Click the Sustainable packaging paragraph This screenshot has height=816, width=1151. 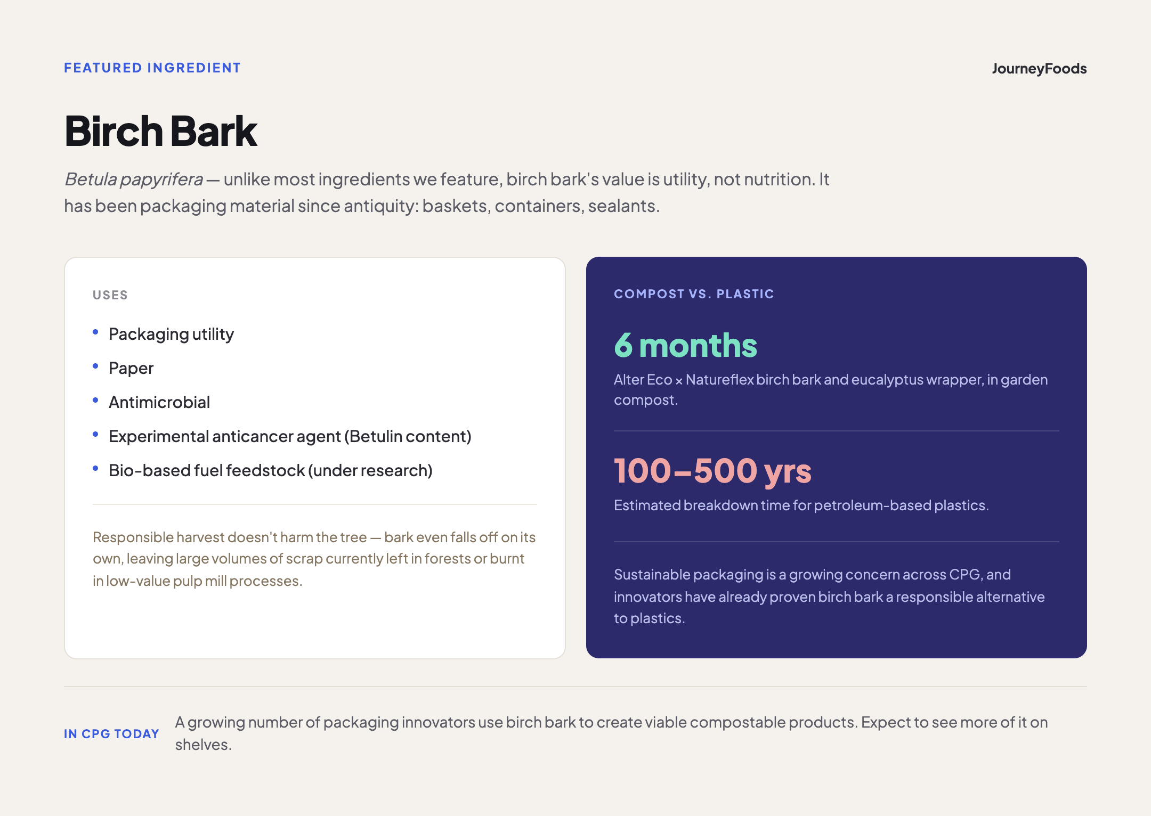829,597
